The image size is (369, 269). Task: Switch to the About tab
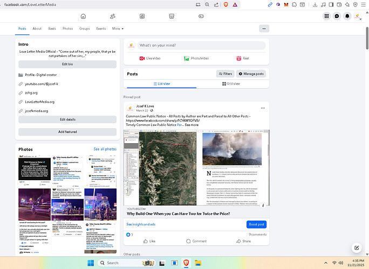pyautogui.click(x=37, y=29)
